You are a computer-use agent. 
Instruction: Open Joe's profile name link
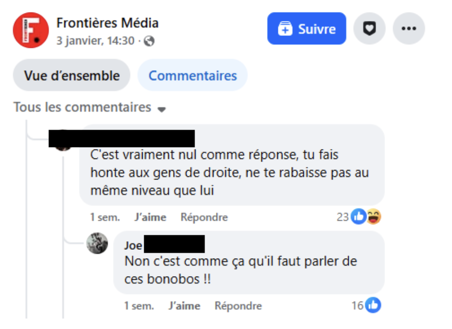click(x=133, y=246)
